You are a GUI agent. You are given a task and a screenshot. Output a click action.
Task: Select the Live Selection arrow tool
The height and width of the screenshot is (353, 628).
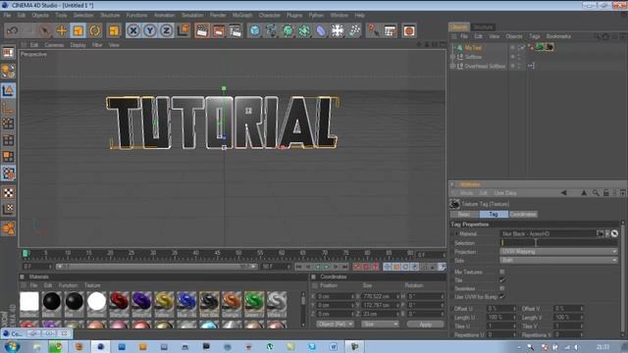pos(45,30)
